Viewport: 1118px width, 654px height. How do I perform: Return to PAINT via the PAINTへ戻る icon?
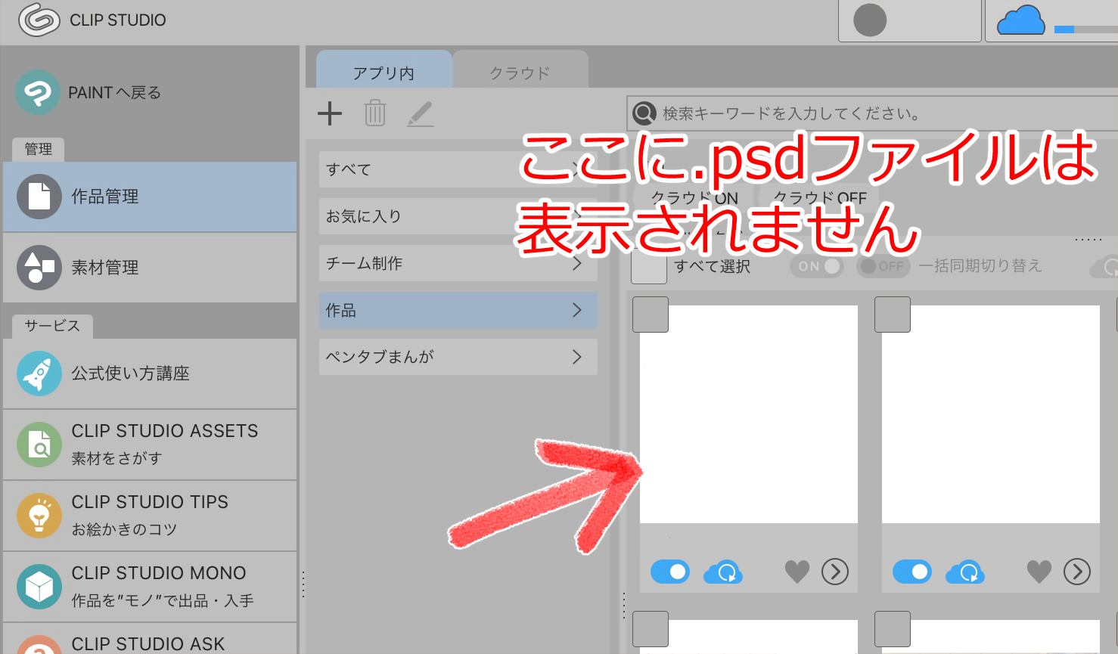(37, 92)
